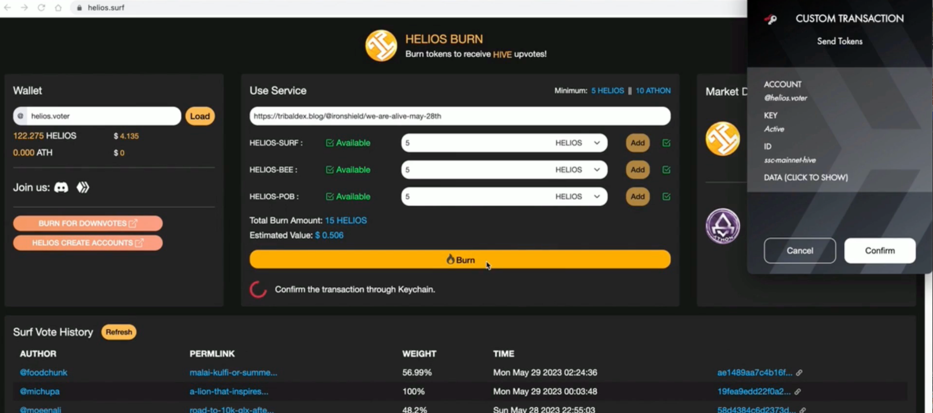The height and width of the screenshot is (413, 933).
Task: Click the @ symbol in wallet field
Action: [x=21, y=116]
